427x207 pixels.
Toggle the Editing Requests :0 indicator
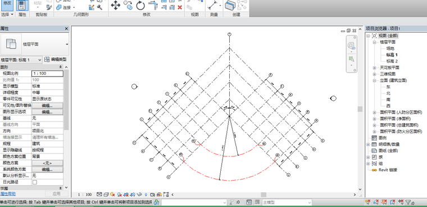coord(234,202)
